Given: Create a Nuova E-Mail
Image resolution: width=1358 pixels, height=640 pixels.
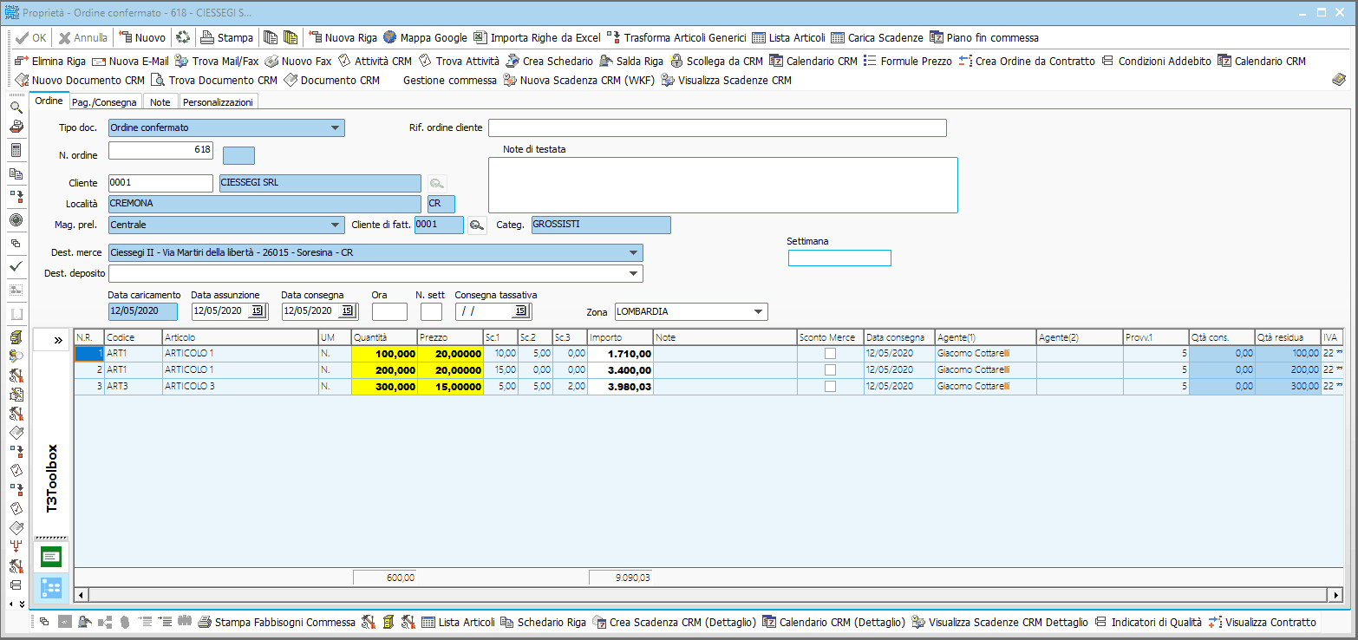Looking at the screenshot, I should [130, 62].
